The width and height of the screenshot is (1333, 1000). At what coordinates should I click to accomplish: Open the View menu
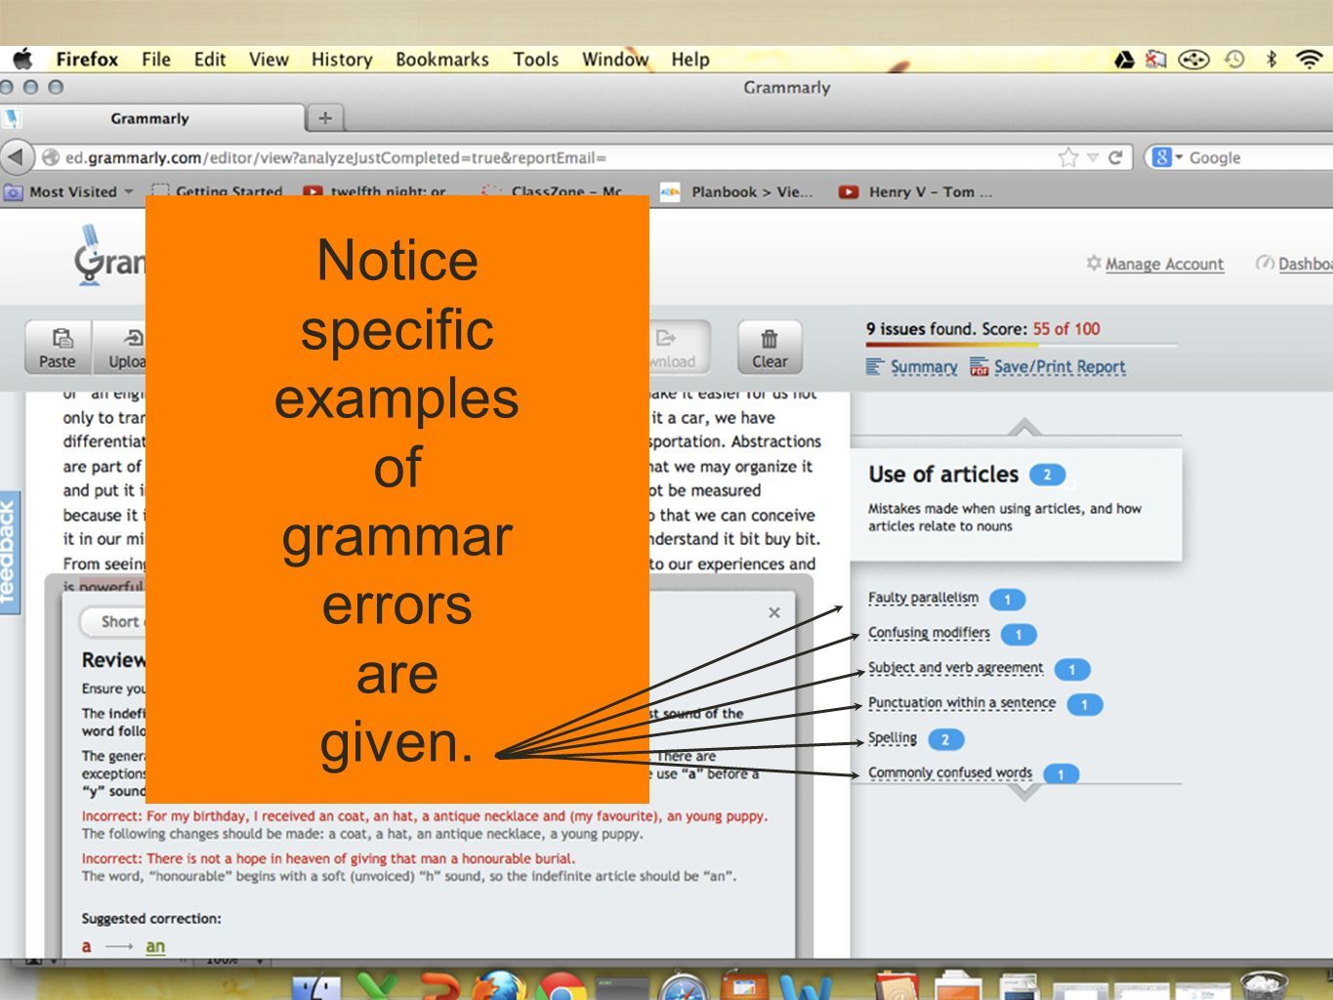click(x=269, y=59)
